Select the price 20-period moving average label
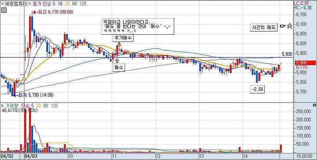The height and width of the screenshot is (160, 317). (x=67, y=4)
